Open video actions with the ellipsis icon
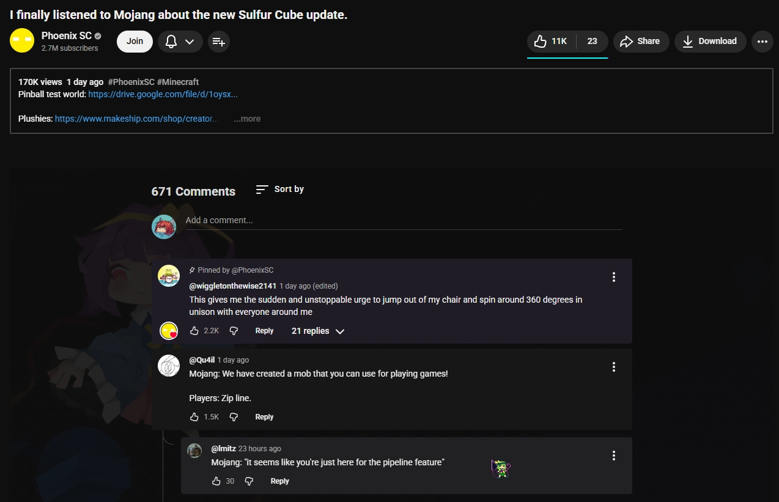The image size is (779, 502). click(x=762, y=41)
